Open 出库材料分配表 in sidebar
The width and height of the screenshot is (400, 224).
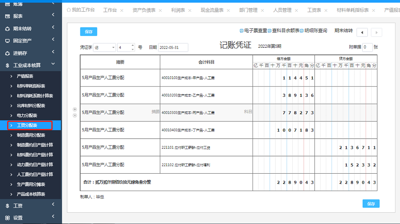[x=31, y=105]
